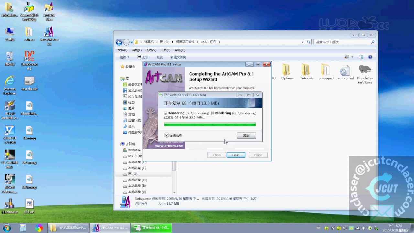Open the address bar history dropdown
The image size is (414, 233).
tap(302, 42)
